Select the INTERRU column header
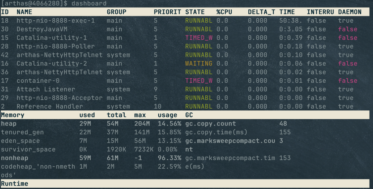373x189 pixels. point(320,12)
